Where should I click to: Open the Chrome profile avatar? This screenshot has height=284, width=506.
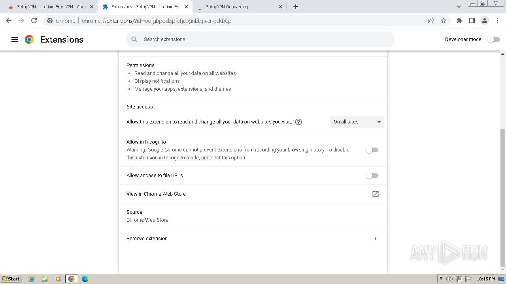pyautogui.click(x=485, y=21)
